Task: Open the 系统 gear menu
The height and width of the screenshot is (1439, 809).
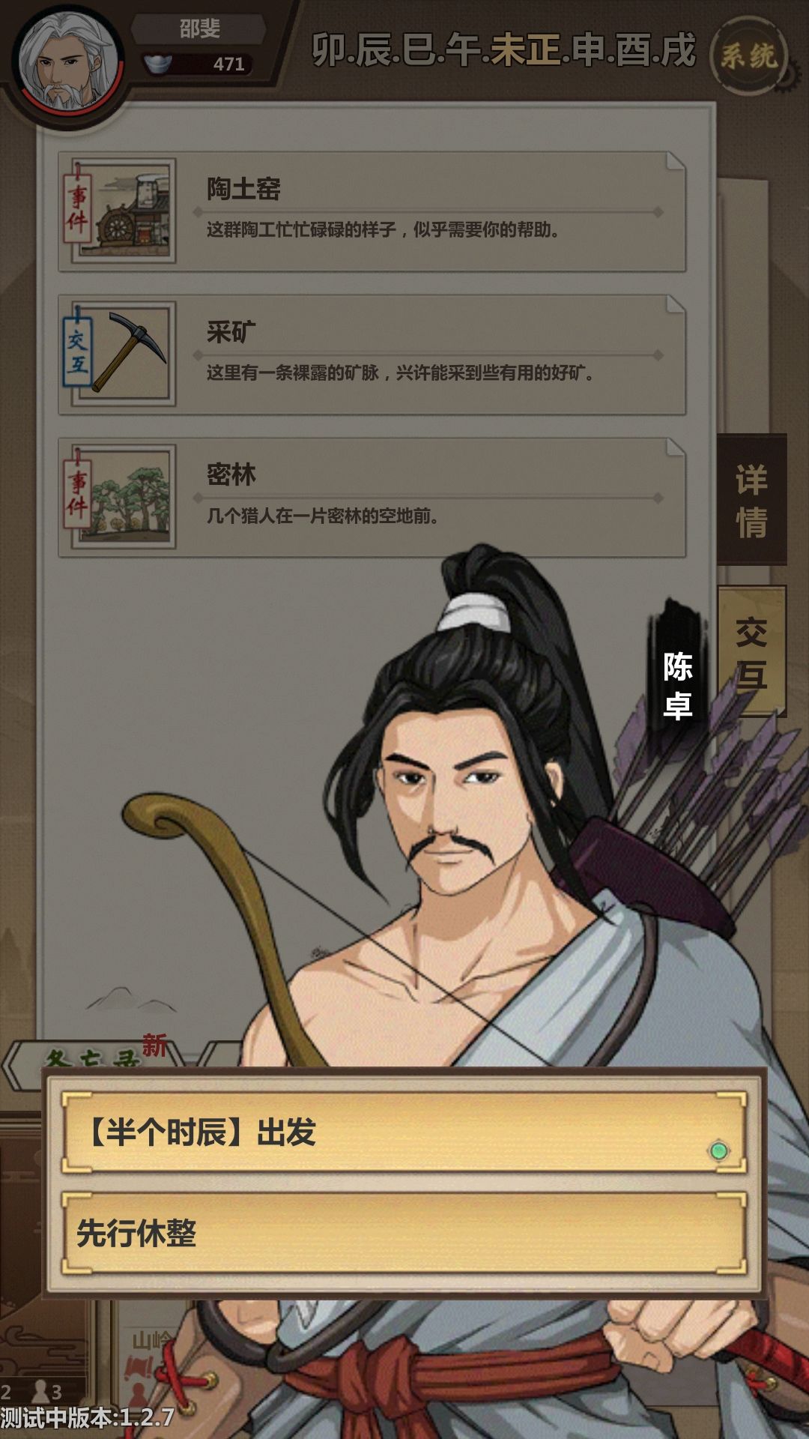Action: (748, 55)
